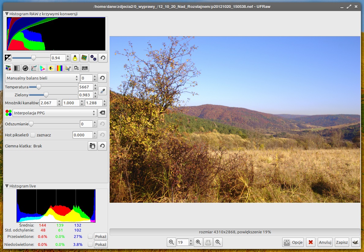The image size is (364, 252).
Task: Click 'Pokaż' button for Prześwietlone
Action: click(100, 236)
